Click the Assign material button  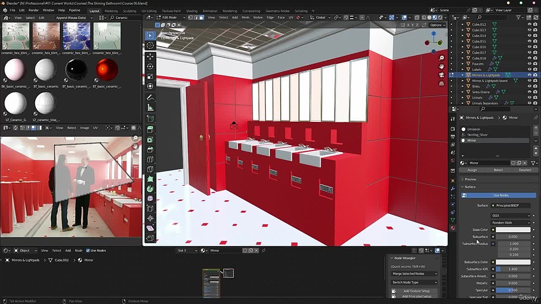pos(472,170)
